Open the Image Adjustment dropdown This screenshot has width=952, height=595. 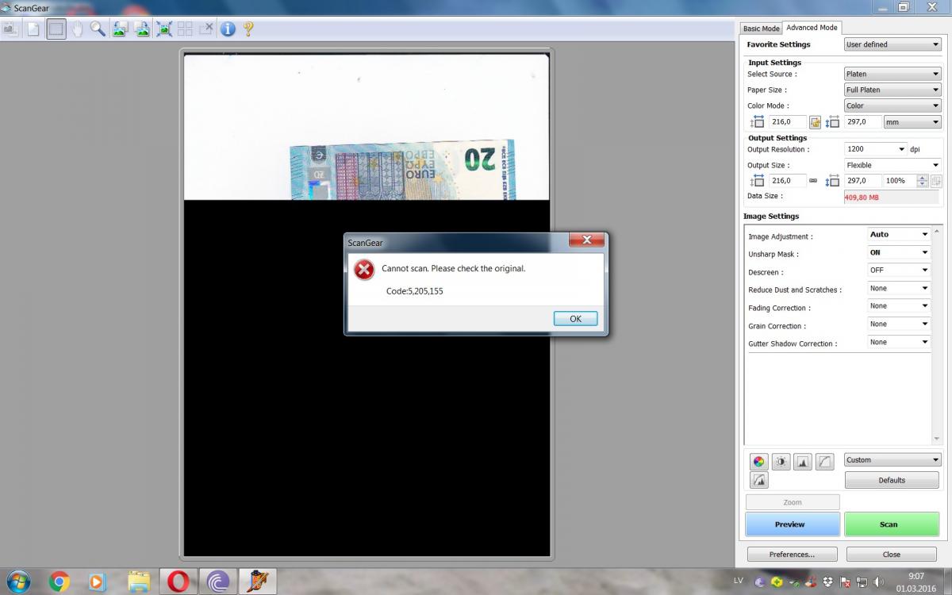coord(899,235)
